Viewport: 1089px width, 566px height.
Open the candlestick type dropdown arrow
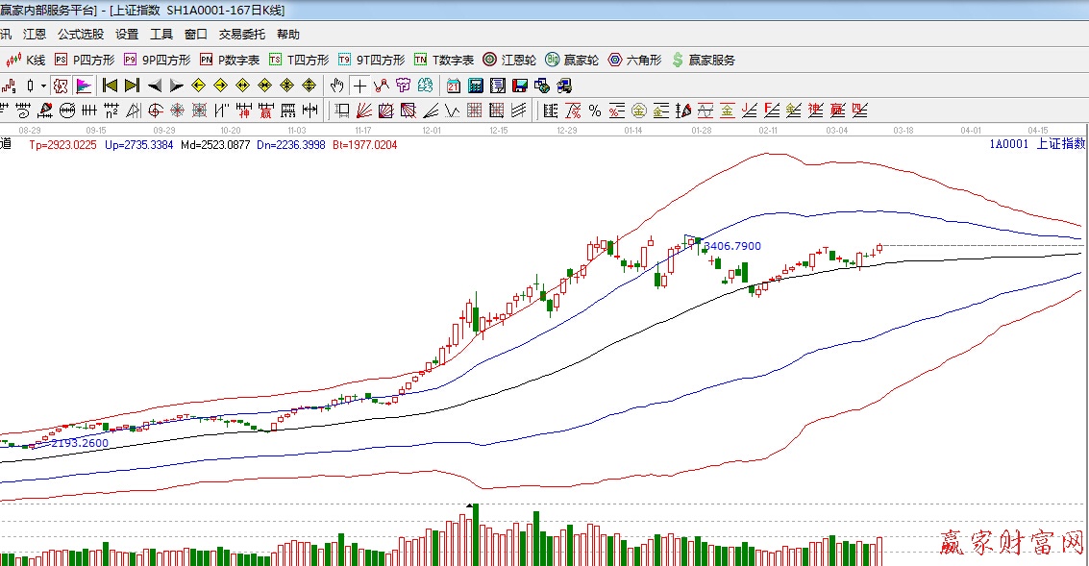click(43, 86)
